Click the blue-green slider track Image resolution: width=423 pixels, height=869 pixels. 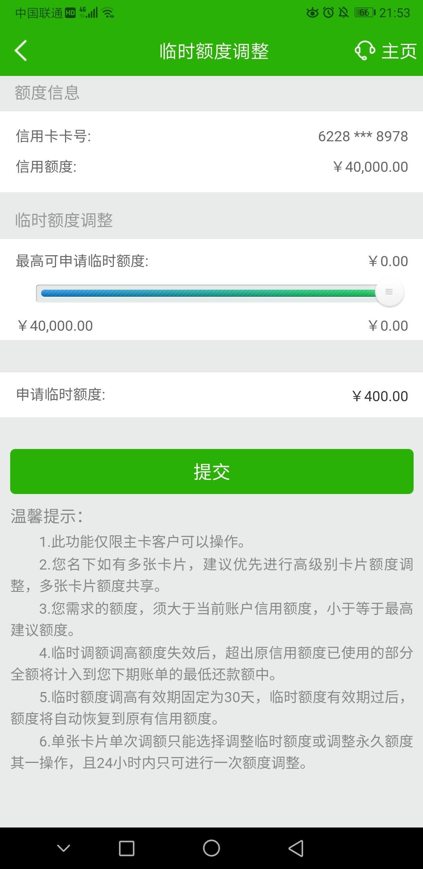coord(208,293)
